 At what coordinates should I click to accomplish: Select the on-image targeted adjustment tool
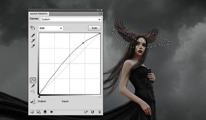(33, 28)
